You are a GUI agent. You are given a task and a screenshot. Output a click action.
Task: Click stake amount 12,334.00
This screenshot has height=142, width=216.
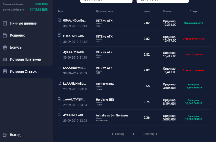point(170,25)
